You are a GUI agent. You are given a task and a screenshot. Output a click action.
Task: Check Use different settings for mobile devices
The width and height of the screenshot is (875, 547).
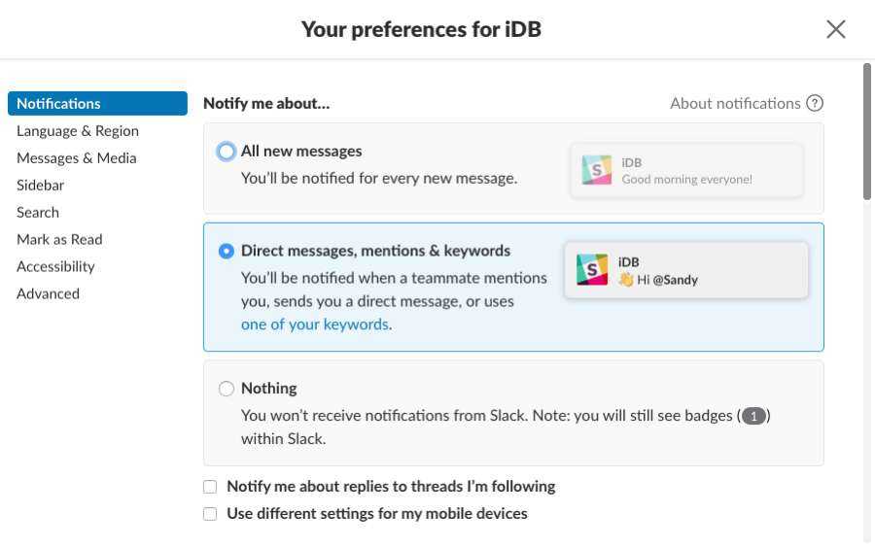210,514
